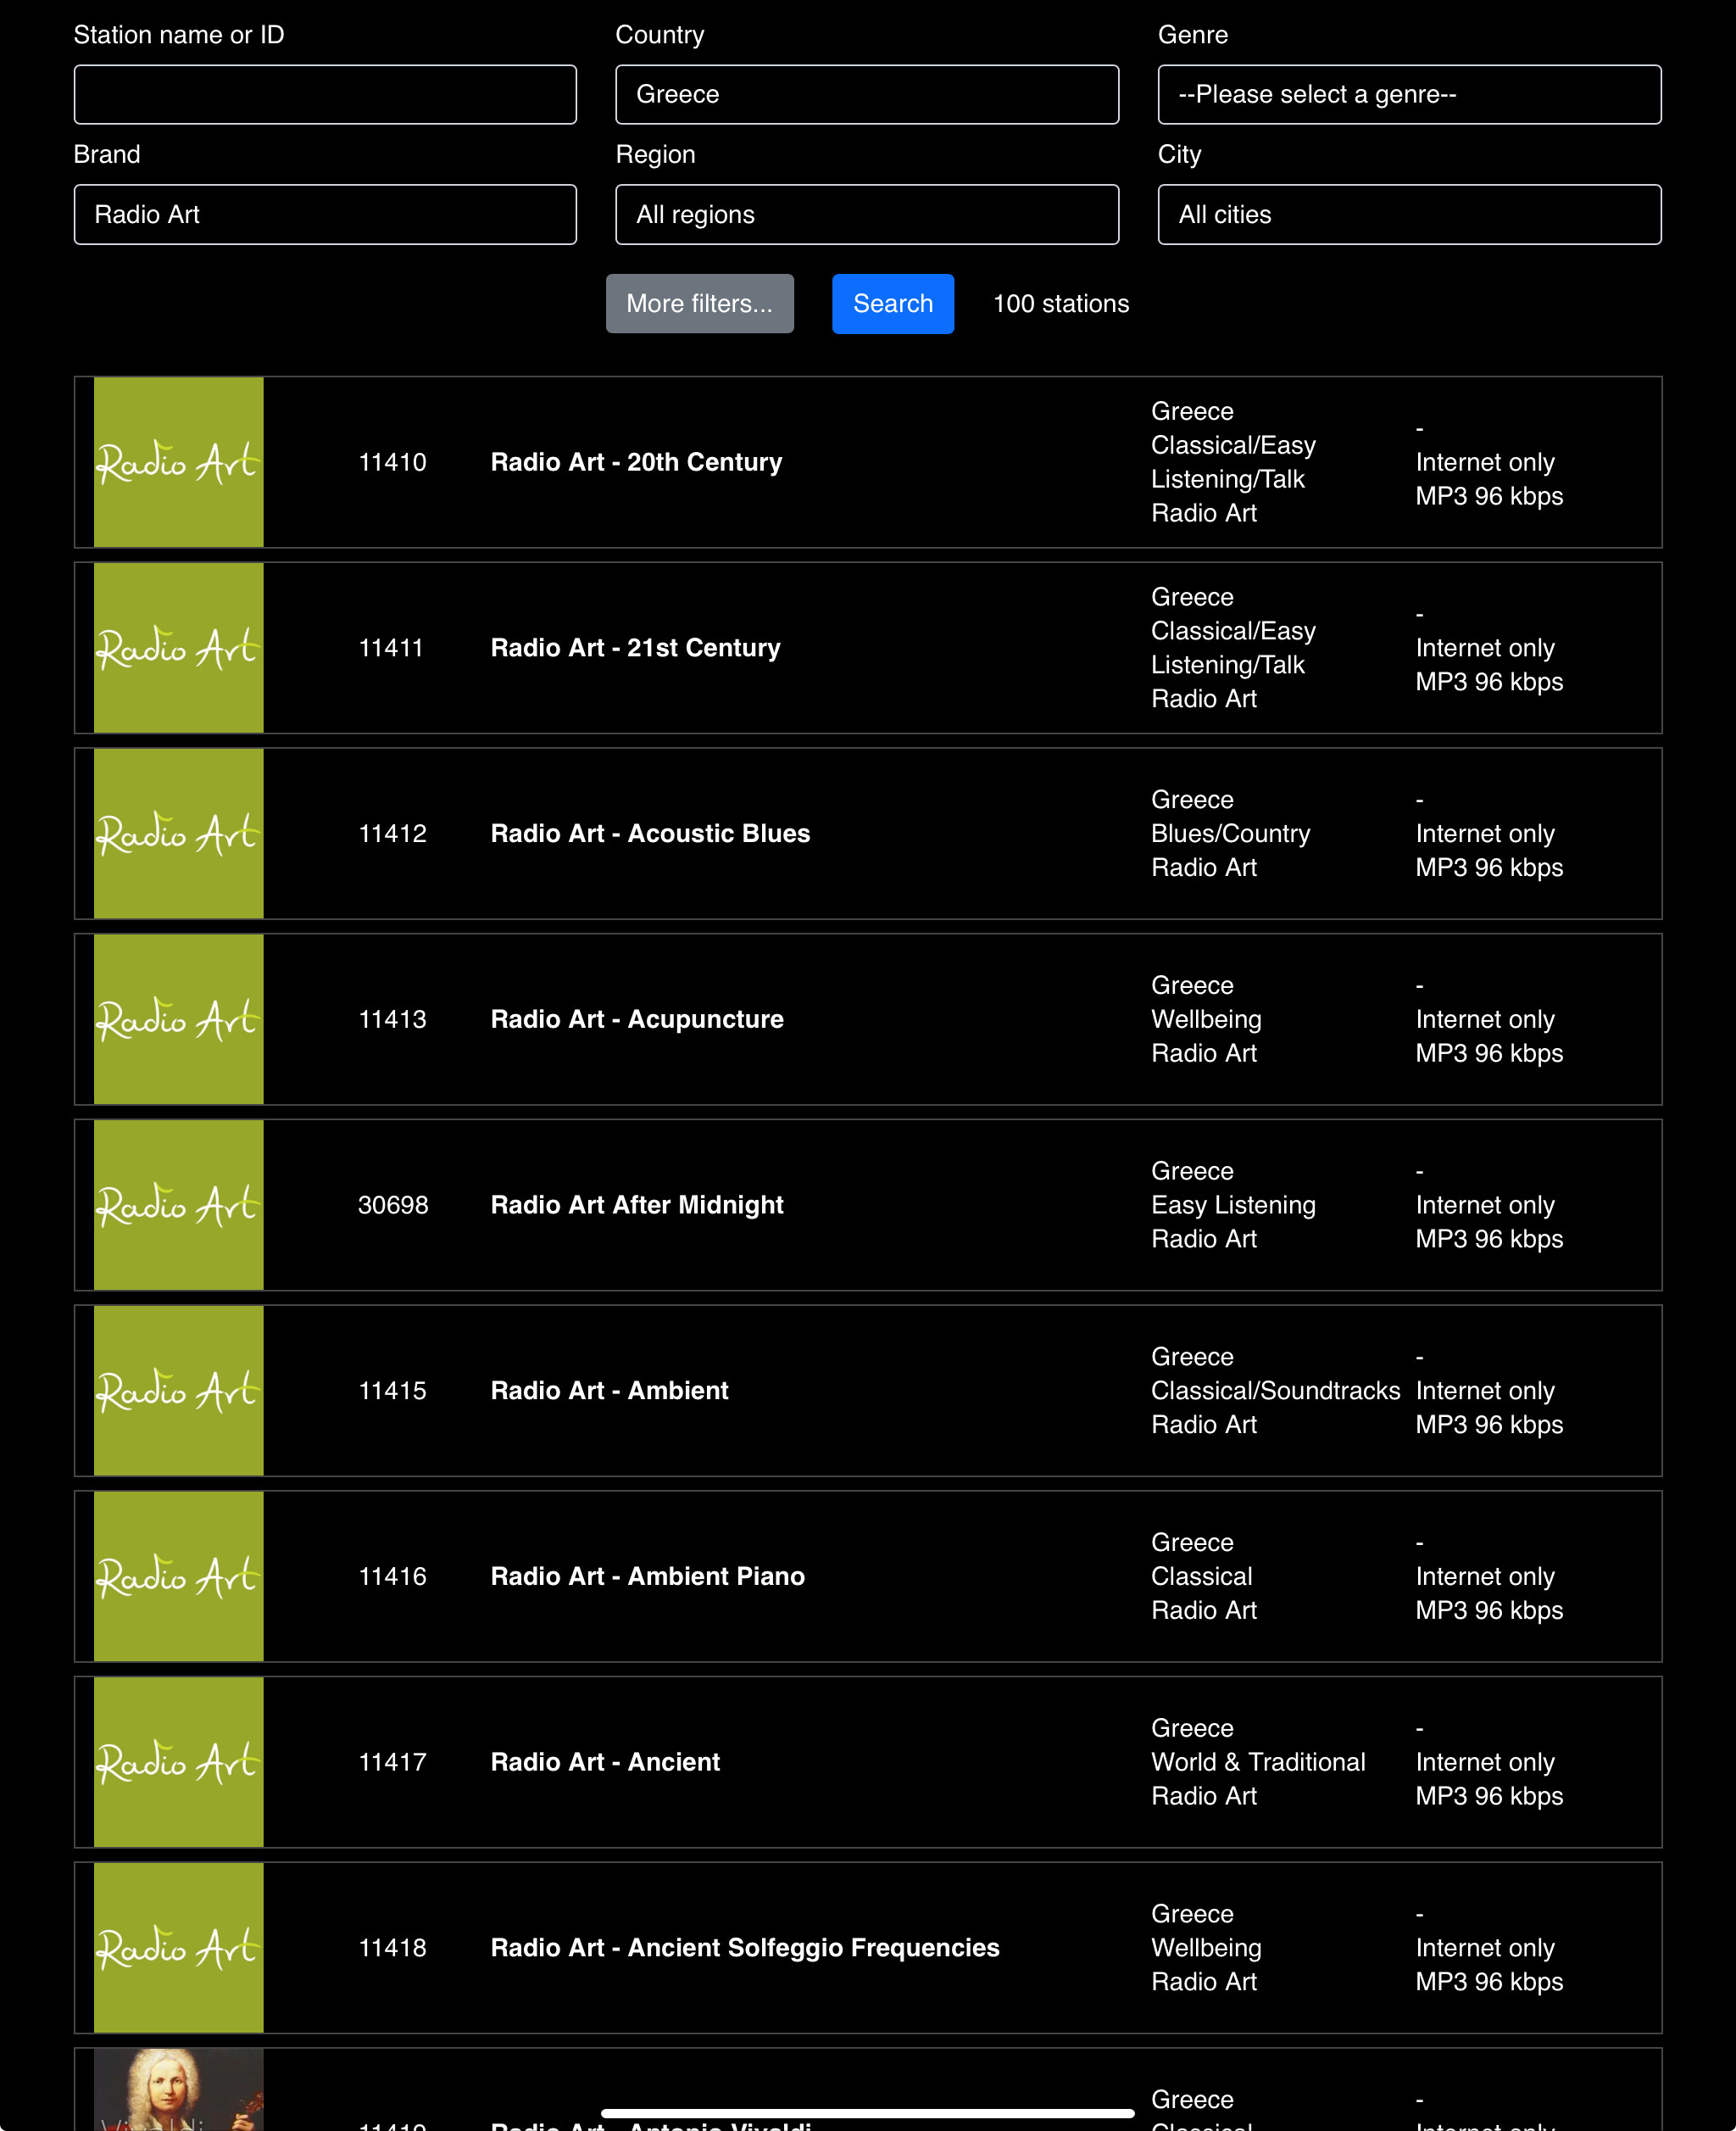
Task: Click the Radio Art logo for Acoustic Blues
Action: pyautogui.click(x=179, y=834)
